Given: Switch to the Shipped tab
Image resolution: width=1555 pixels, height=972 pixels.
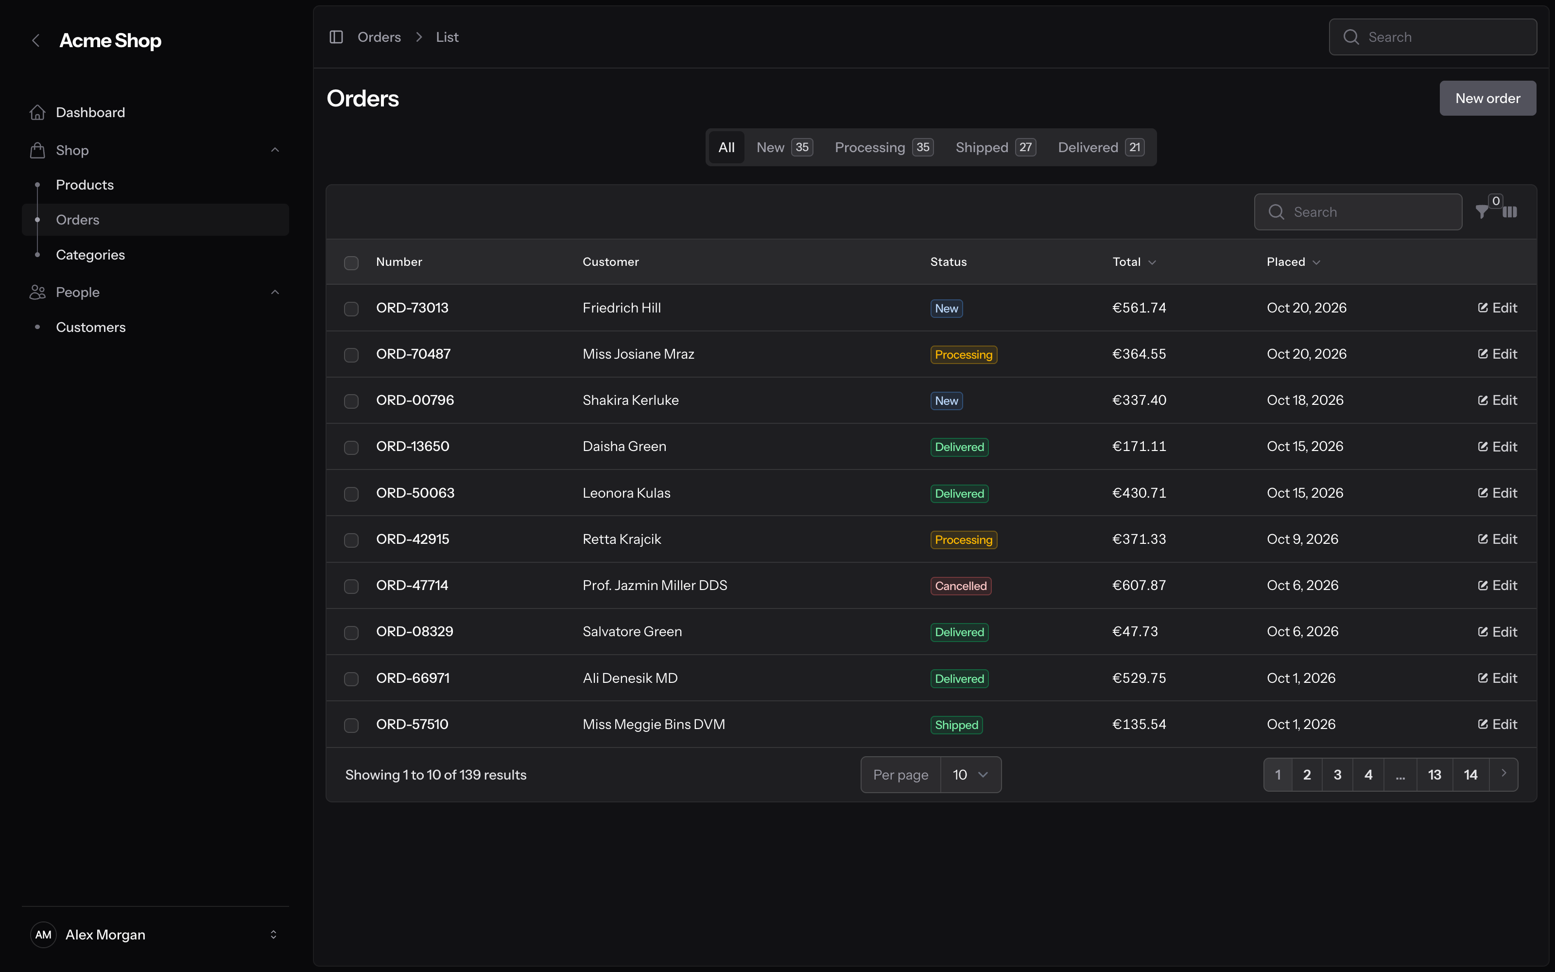Looking at the screenshot, I should coord(995,147).
